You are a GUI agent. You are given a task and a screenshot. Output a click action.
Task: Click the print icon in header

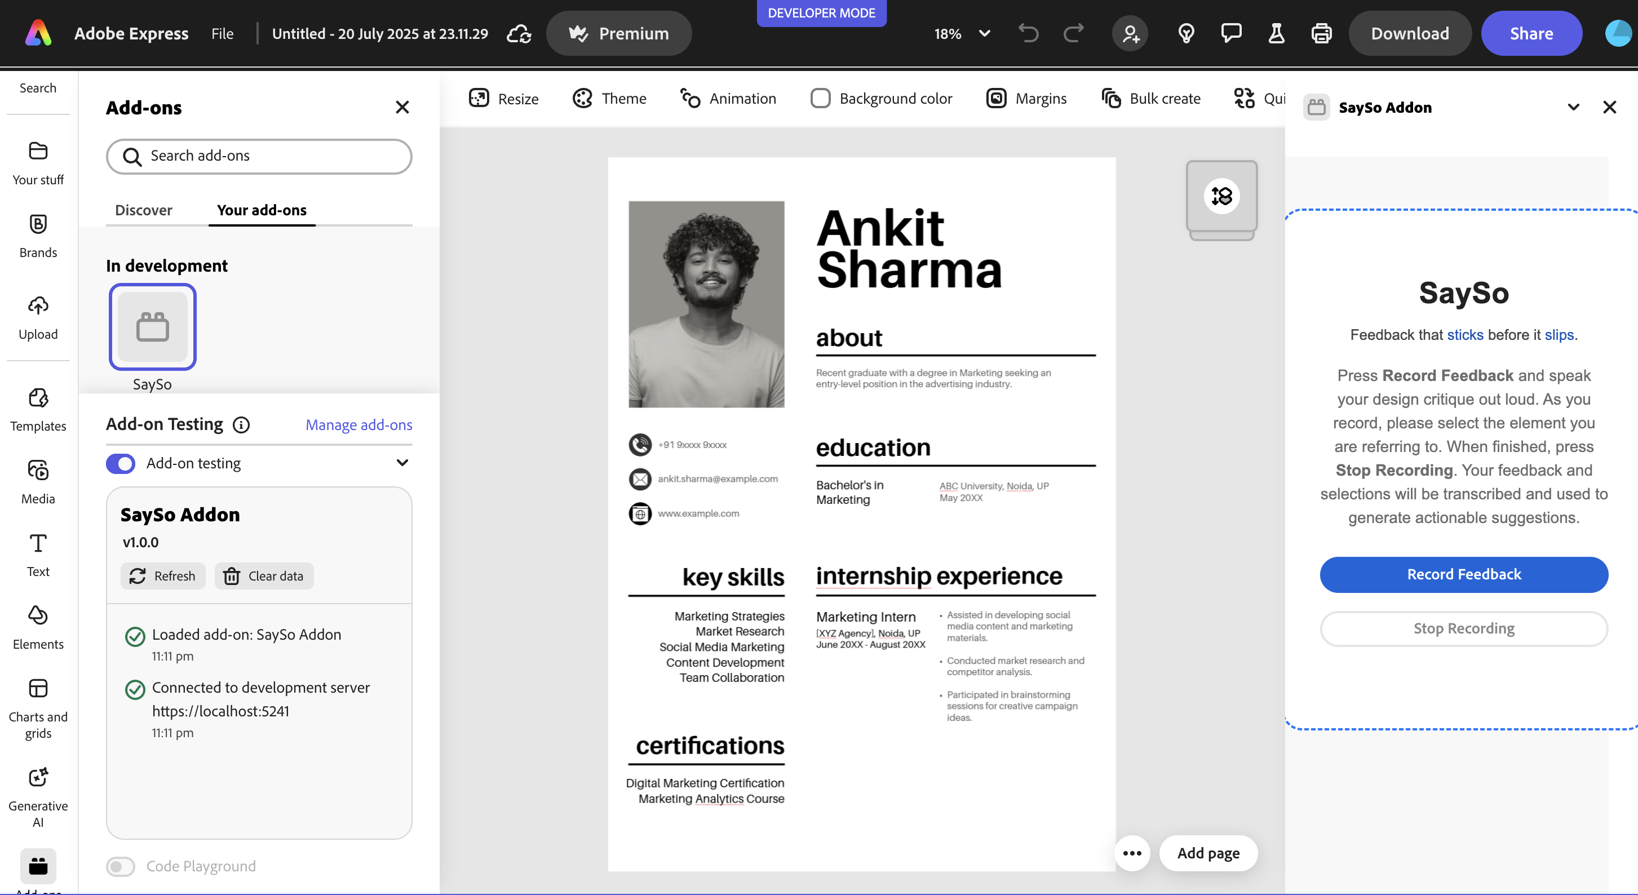(1321, 33)
